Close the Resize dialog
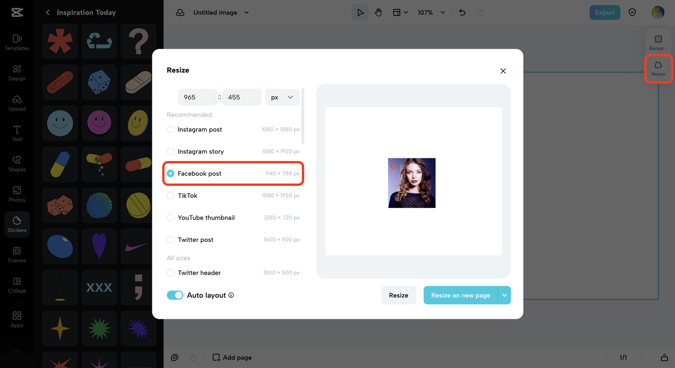 coord(503,71)
